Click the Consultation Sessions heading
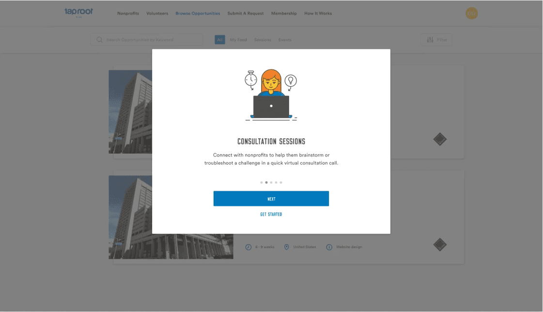This screenshot has width=543, height=312. (271, 141)
